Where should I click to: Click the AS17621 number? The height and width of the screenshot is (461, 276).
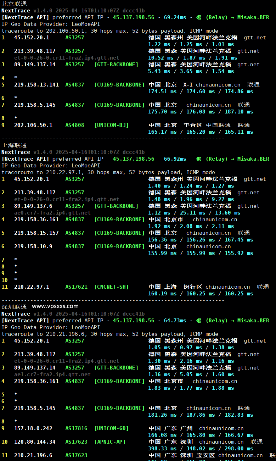click(76, 287)
